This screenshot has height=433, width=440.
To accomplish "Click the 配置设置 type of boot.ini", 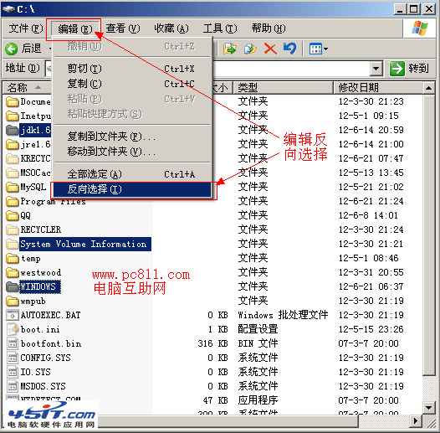I will (258, 329).
